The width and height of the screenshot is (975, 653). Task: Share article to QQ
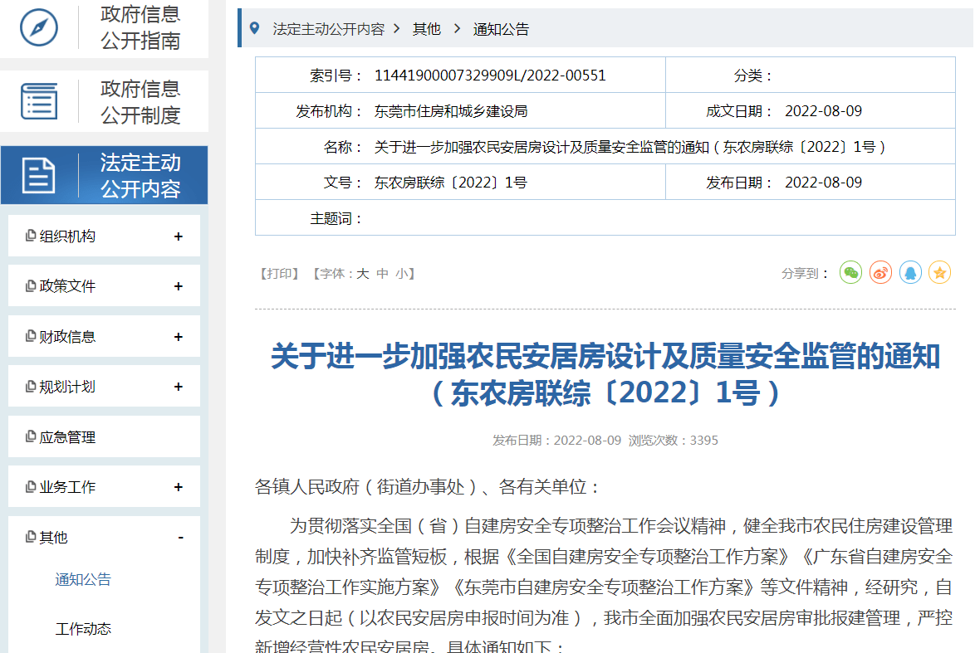(910, 272)
